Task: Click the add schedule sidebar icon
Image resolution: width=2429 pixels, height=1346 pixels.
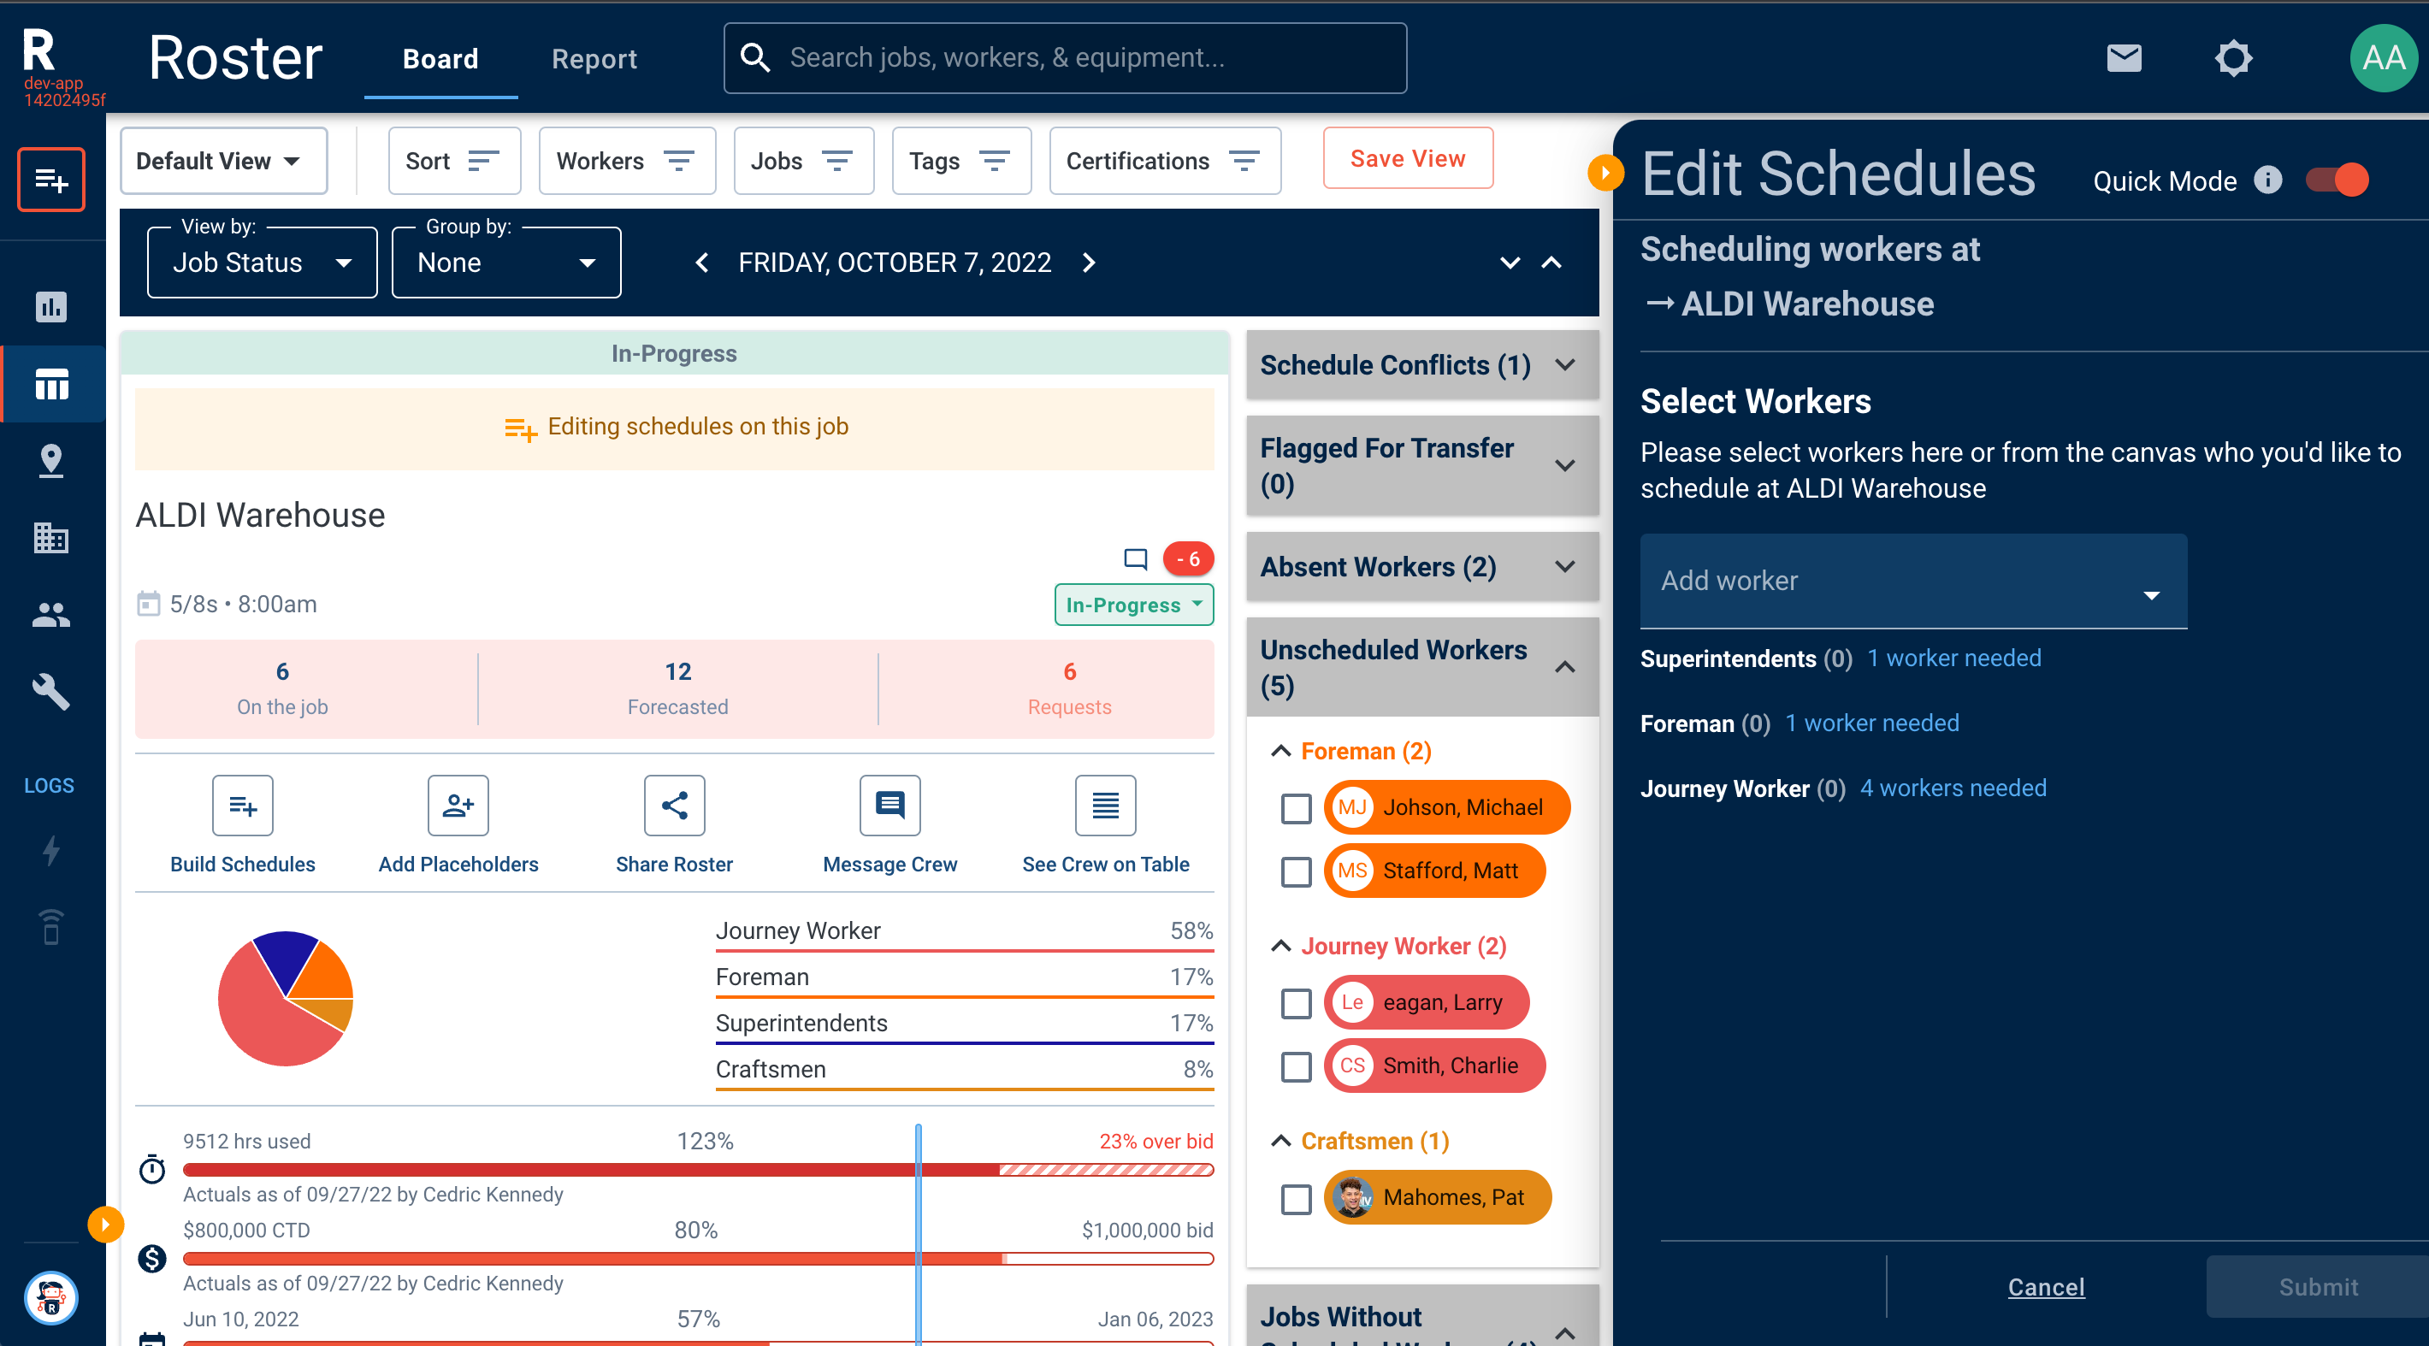Action: click(x=51, y=179)
